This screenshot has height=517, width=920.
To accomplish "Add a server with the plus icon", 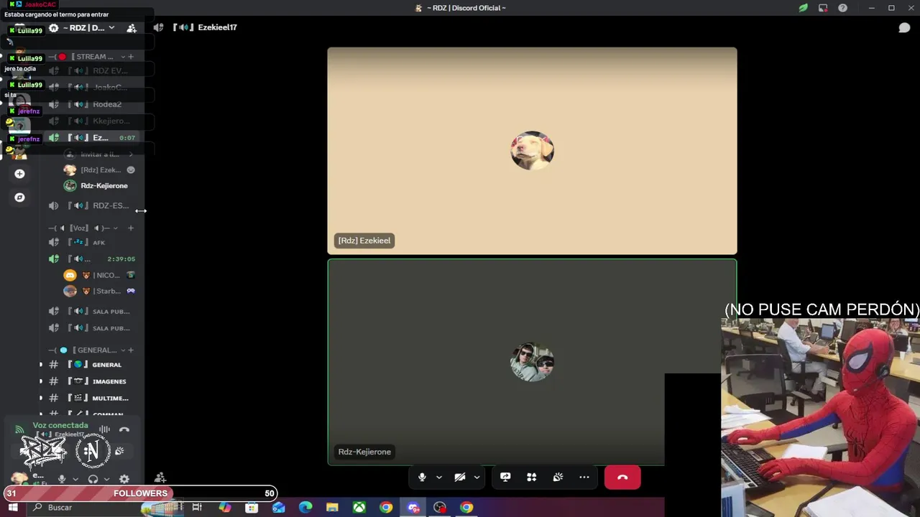I will [x=19, y=174].
